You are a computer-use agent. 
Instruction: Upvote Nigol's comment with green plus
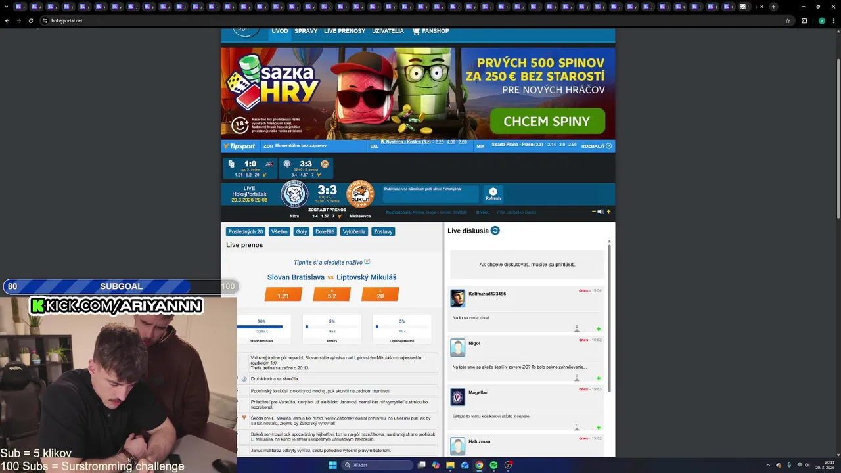[x=599, y=378]
